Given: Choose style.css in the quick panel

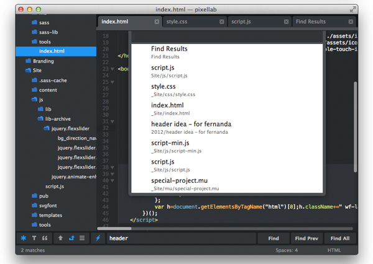Looking at the screenshot, I should tap(227, 90).
